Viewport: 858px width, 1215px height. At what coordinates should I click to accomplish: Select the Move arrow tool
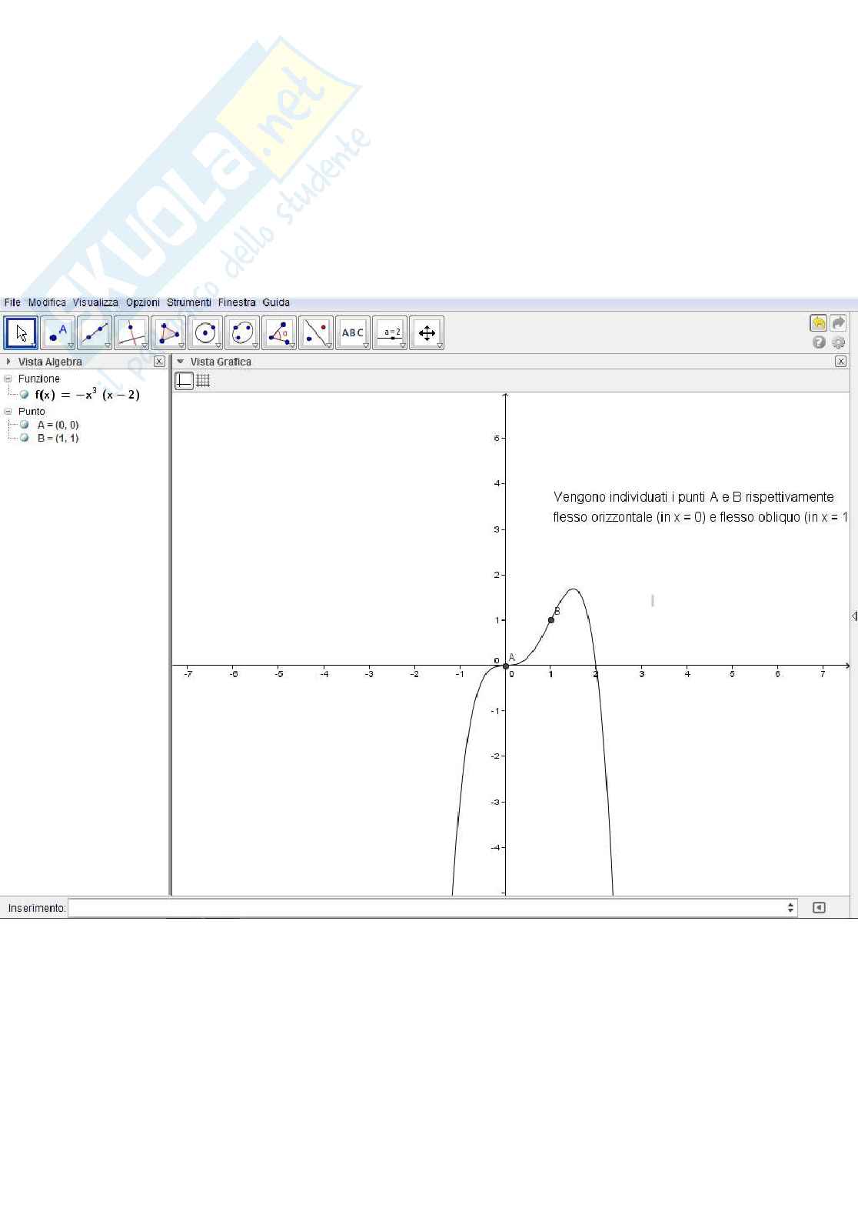[21, 333]
